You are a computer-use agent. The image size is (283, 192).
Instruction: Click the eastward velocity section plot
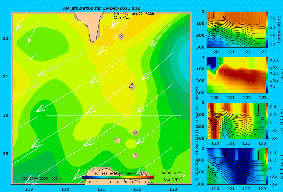pos(236,166)
